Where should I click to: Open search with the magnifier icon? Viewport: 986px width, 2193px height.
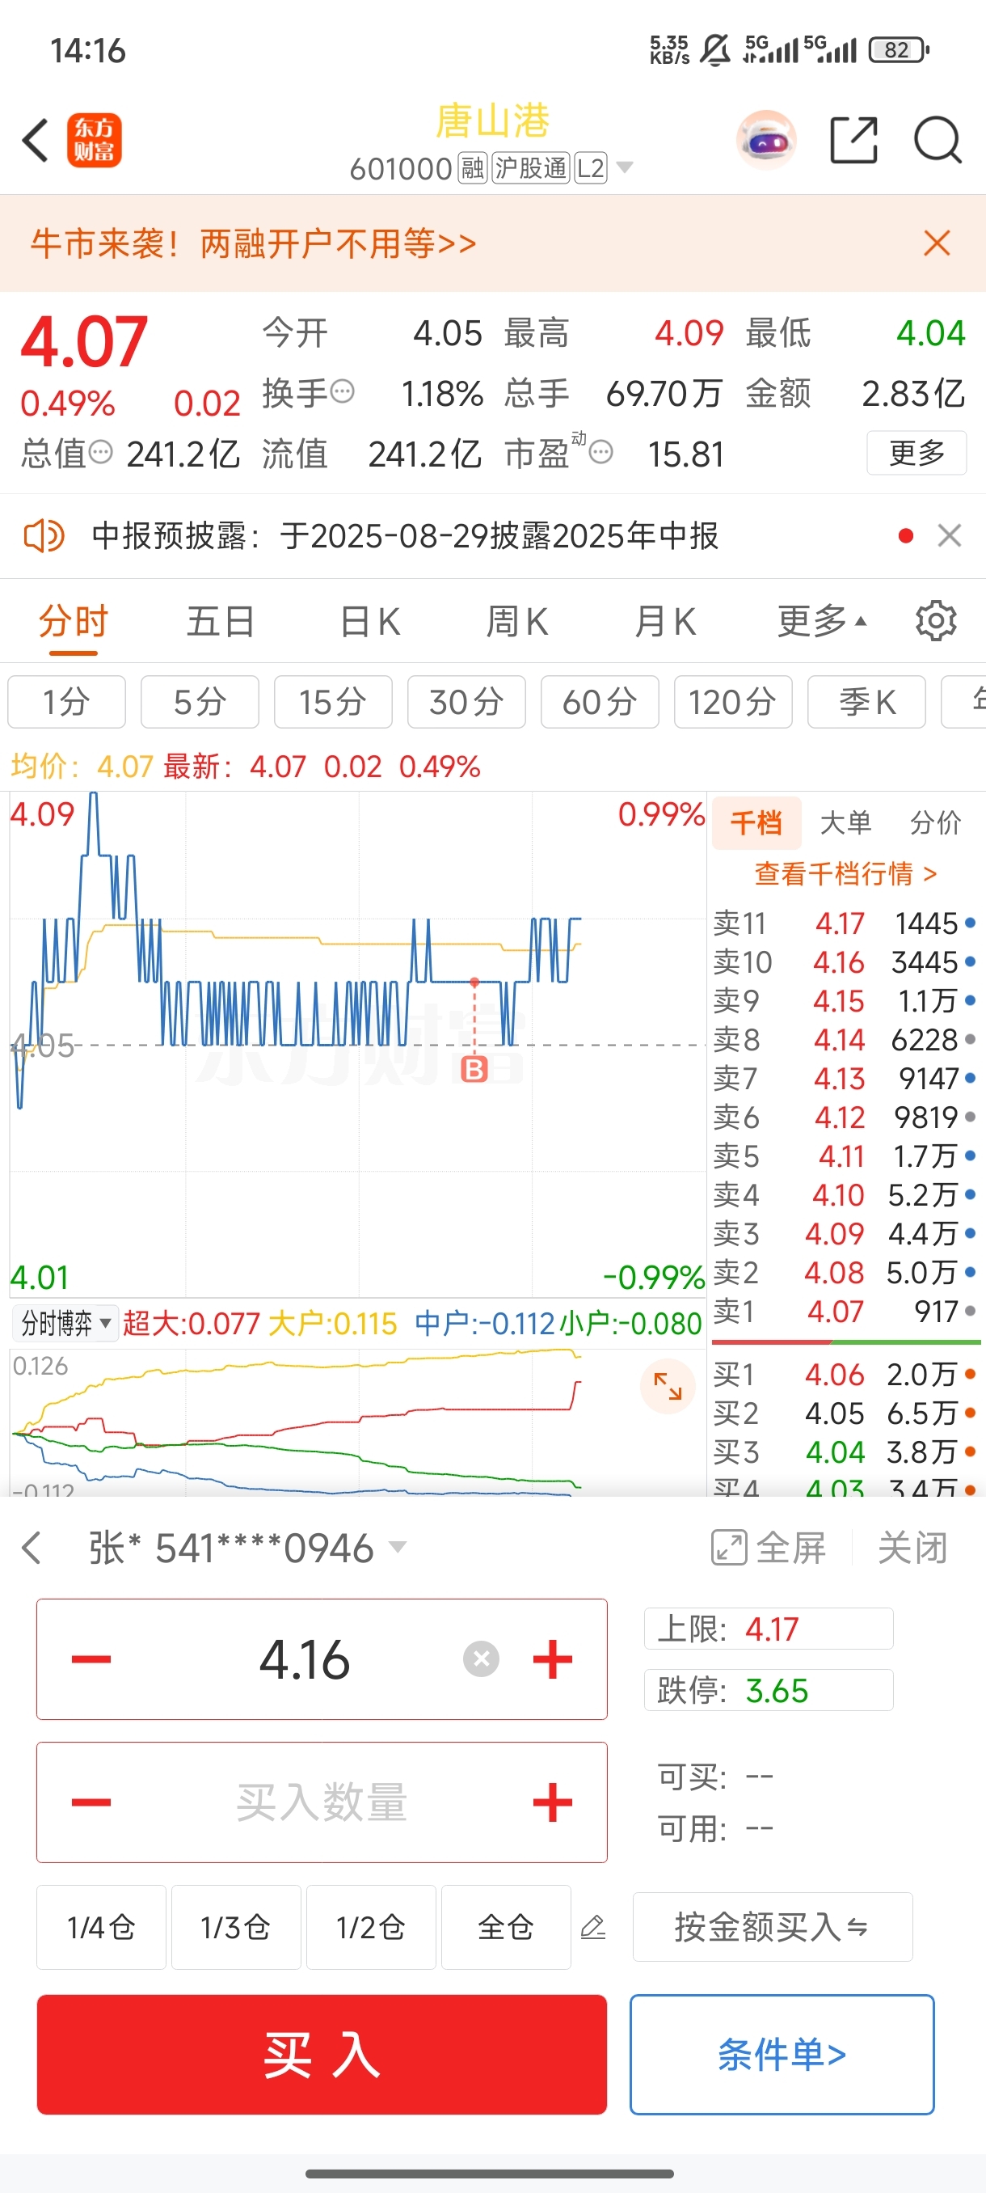click(938, 140)
